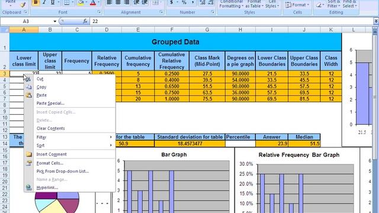The image size is (379, 213).
Task: Select the Relative Frequency Bar Graph chart
Action: pos(297,180)
